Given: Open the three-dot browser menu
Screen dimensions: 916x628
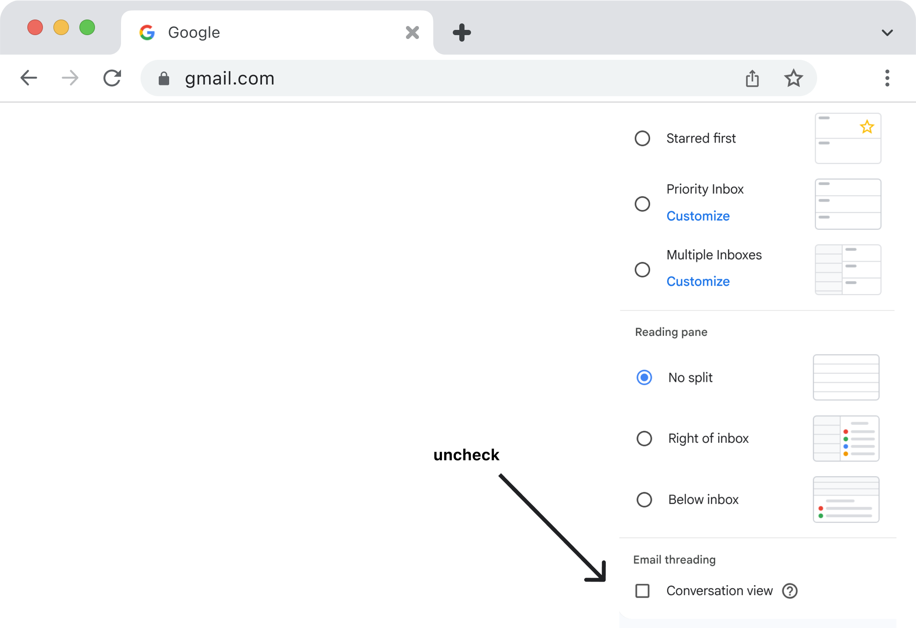Looking at the screenshot, I should [x=887, y=78].
